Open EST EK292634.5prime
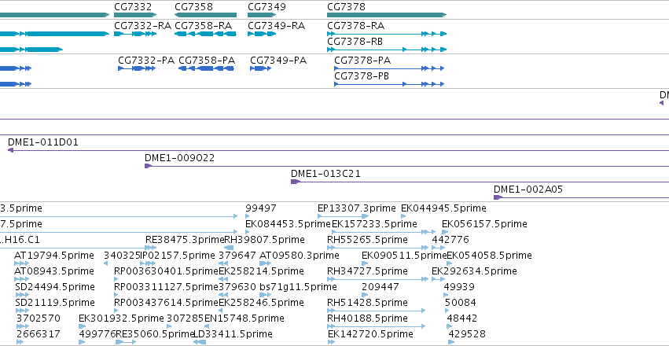The image size is (669, 346). click(x=474, y=271)
